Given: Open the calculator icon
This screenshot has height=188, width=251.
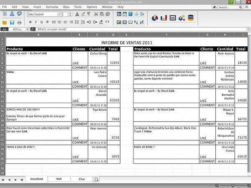Looking at the screenshot, I should (x=131, y=14).
